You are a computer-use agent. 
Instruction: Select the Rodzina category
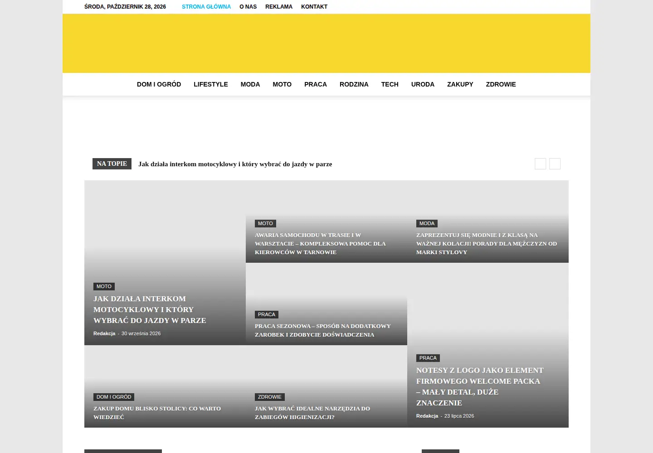coord(354,84)
